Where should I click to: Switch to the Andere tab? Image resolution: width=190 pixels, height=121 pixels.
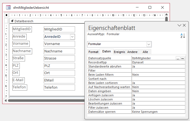pos(132,52)
